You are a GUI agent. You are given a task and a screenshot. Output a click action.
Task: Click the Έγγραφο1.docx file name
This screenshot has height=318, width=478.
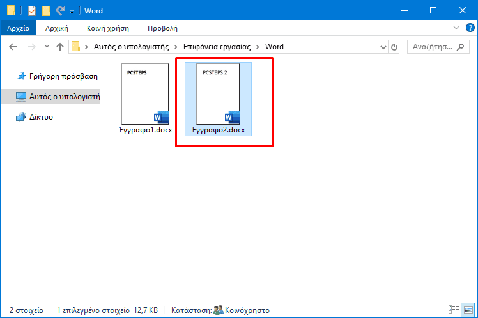(x=145, y=130)
